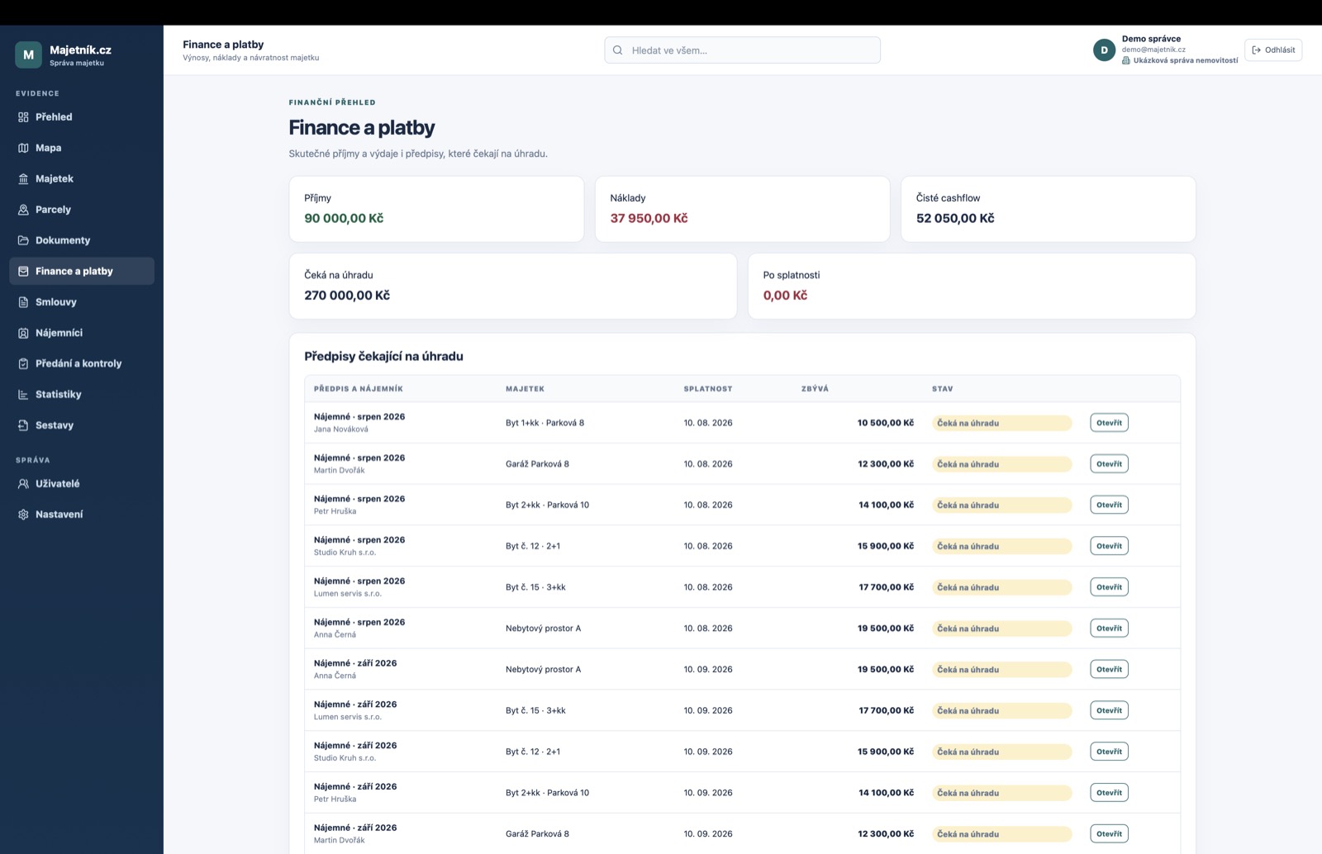Click the Mapa map icon
This screenshot has width=1322, height=854.
23,148
